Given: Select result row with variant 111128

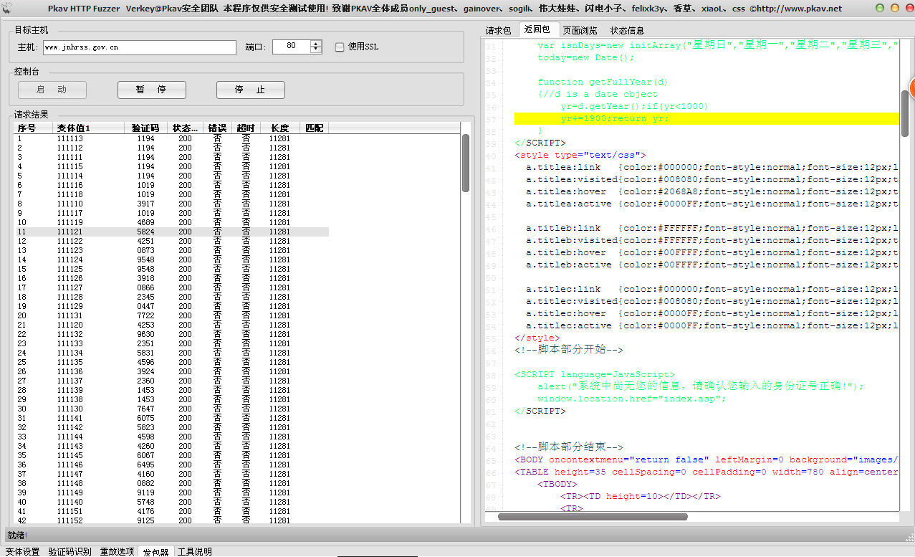Looking at the screenshot, I should [172, 297].
